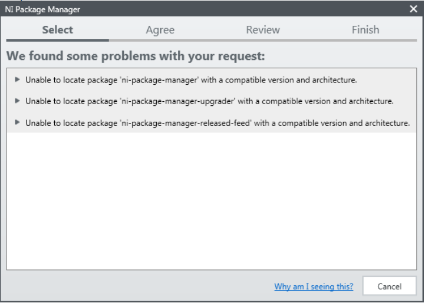Screen dimensions: 425x303
Task: Select the 'ni-package-manager-released-feed' problem message text
Action: click(217, 123)
